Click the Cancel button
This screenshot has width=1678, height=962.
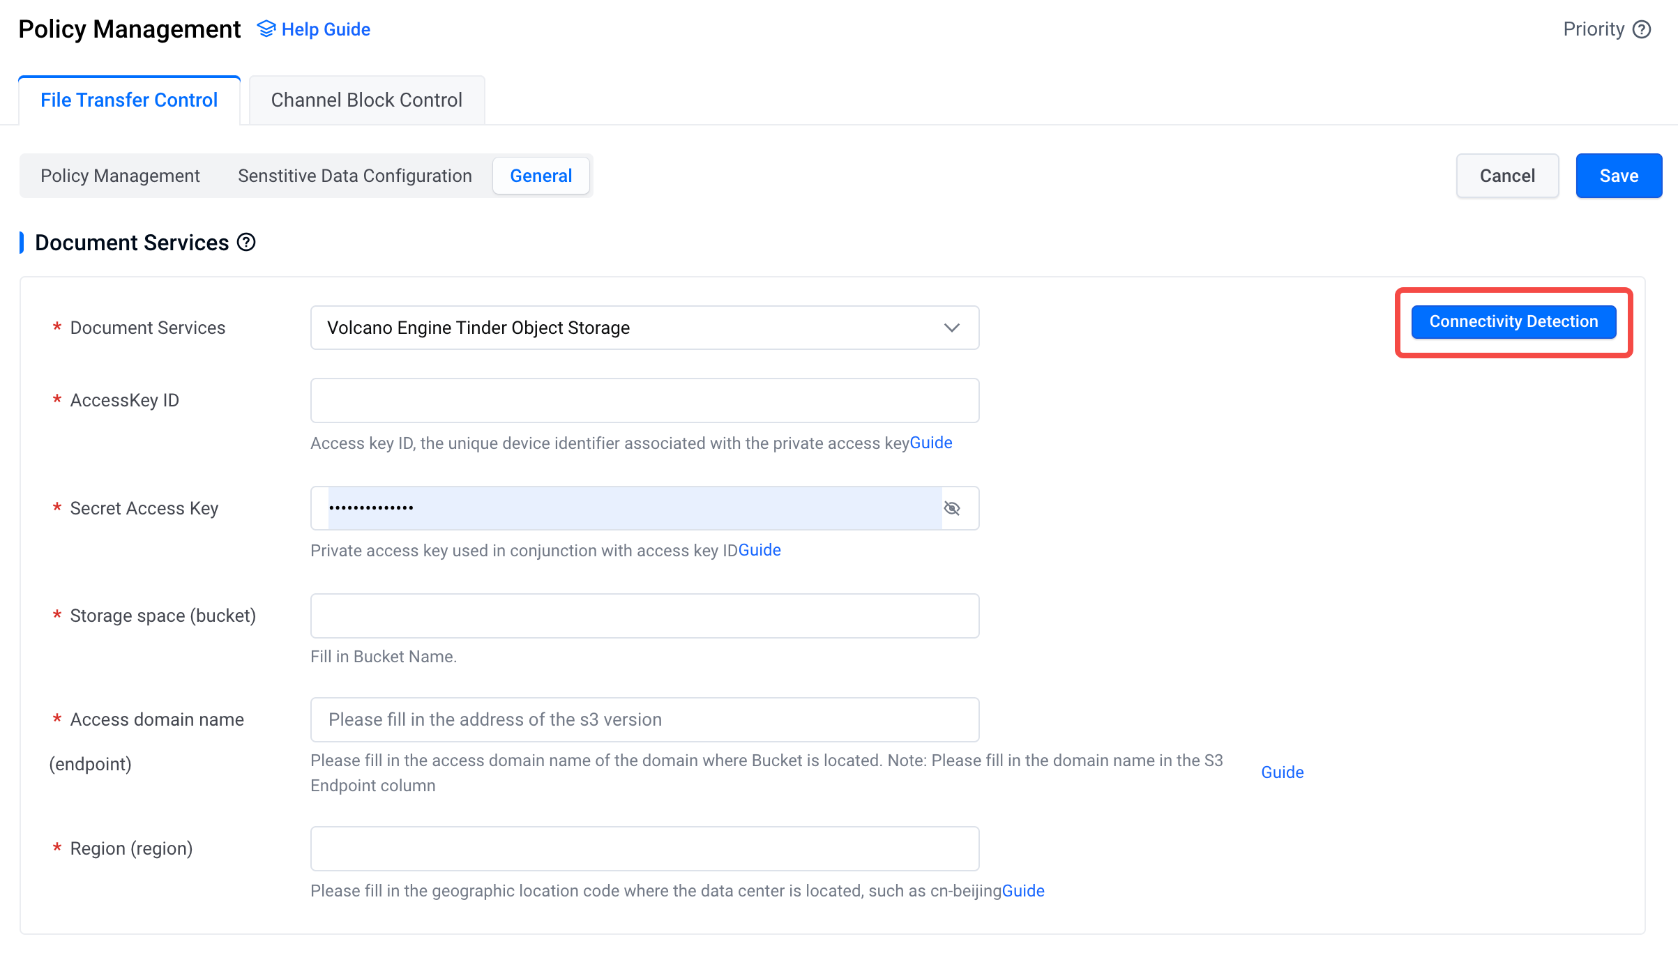pyautogui.click(x=1507, y=175)
